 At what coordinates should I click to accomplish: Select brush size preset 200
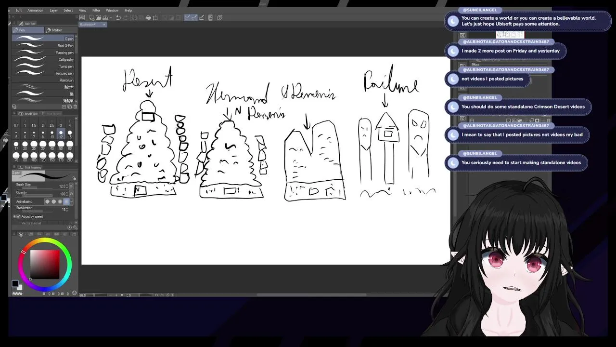click(70, 157)
